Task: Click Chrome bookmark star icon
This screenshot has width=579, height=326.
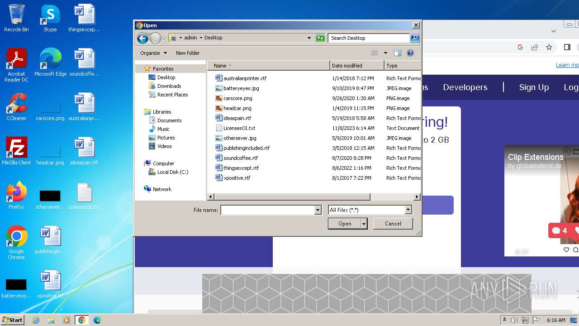Action: coord(549,47)
